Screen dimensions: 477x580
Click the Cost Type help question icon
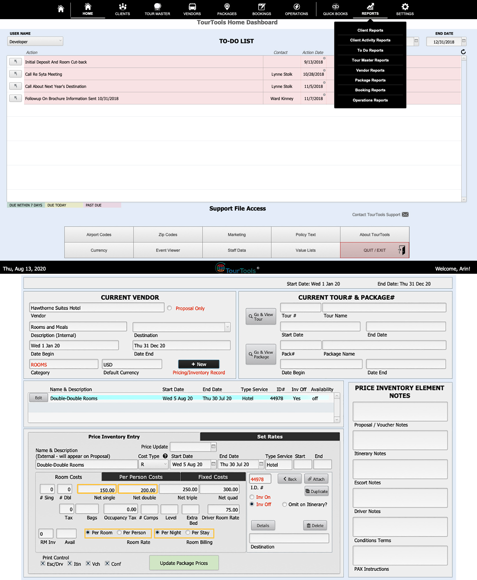click(165, 456)
